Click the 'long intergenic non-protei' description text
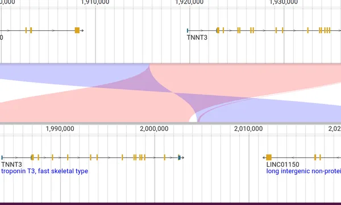The width and height of the screenshot is (341, 205). click(x=303, y=171)
